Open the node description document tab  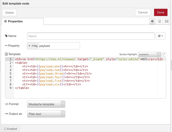(x=159, y=21)
